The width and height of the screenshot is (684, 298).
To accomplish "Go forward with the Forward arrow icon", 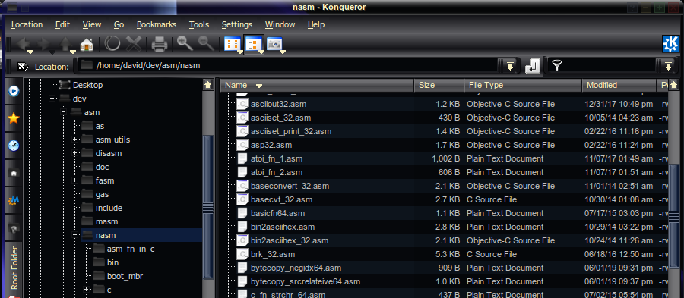I will click(45, 43).
